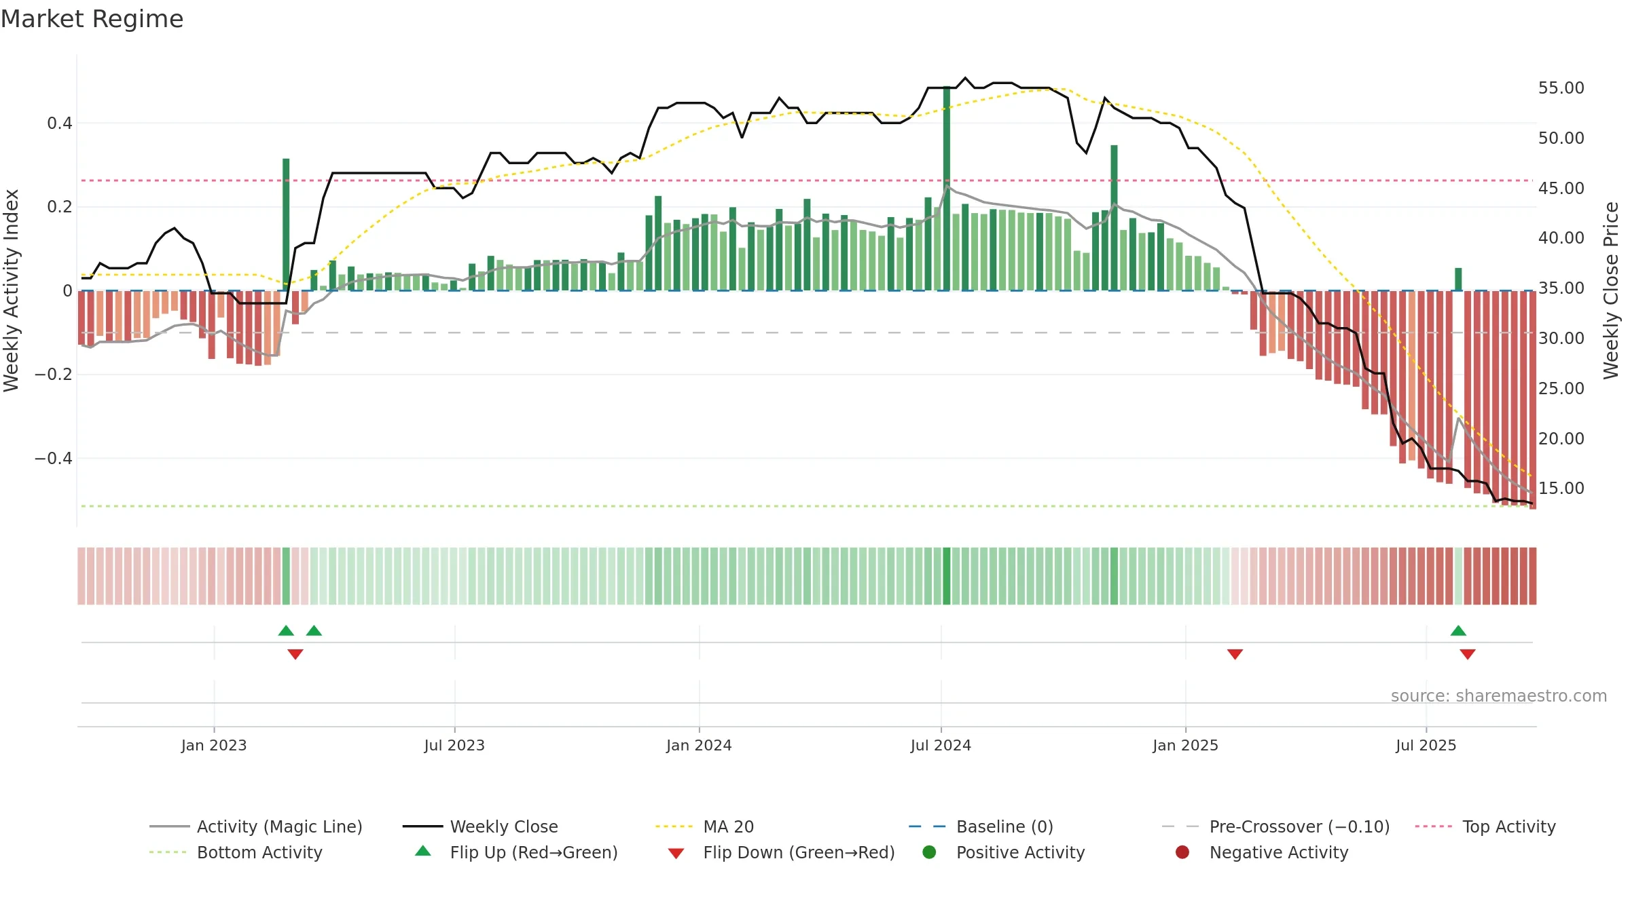Screen dimensions: 1630x916
Task: Click the Flip Down marker near Jan 2025
Action: 1235,654
